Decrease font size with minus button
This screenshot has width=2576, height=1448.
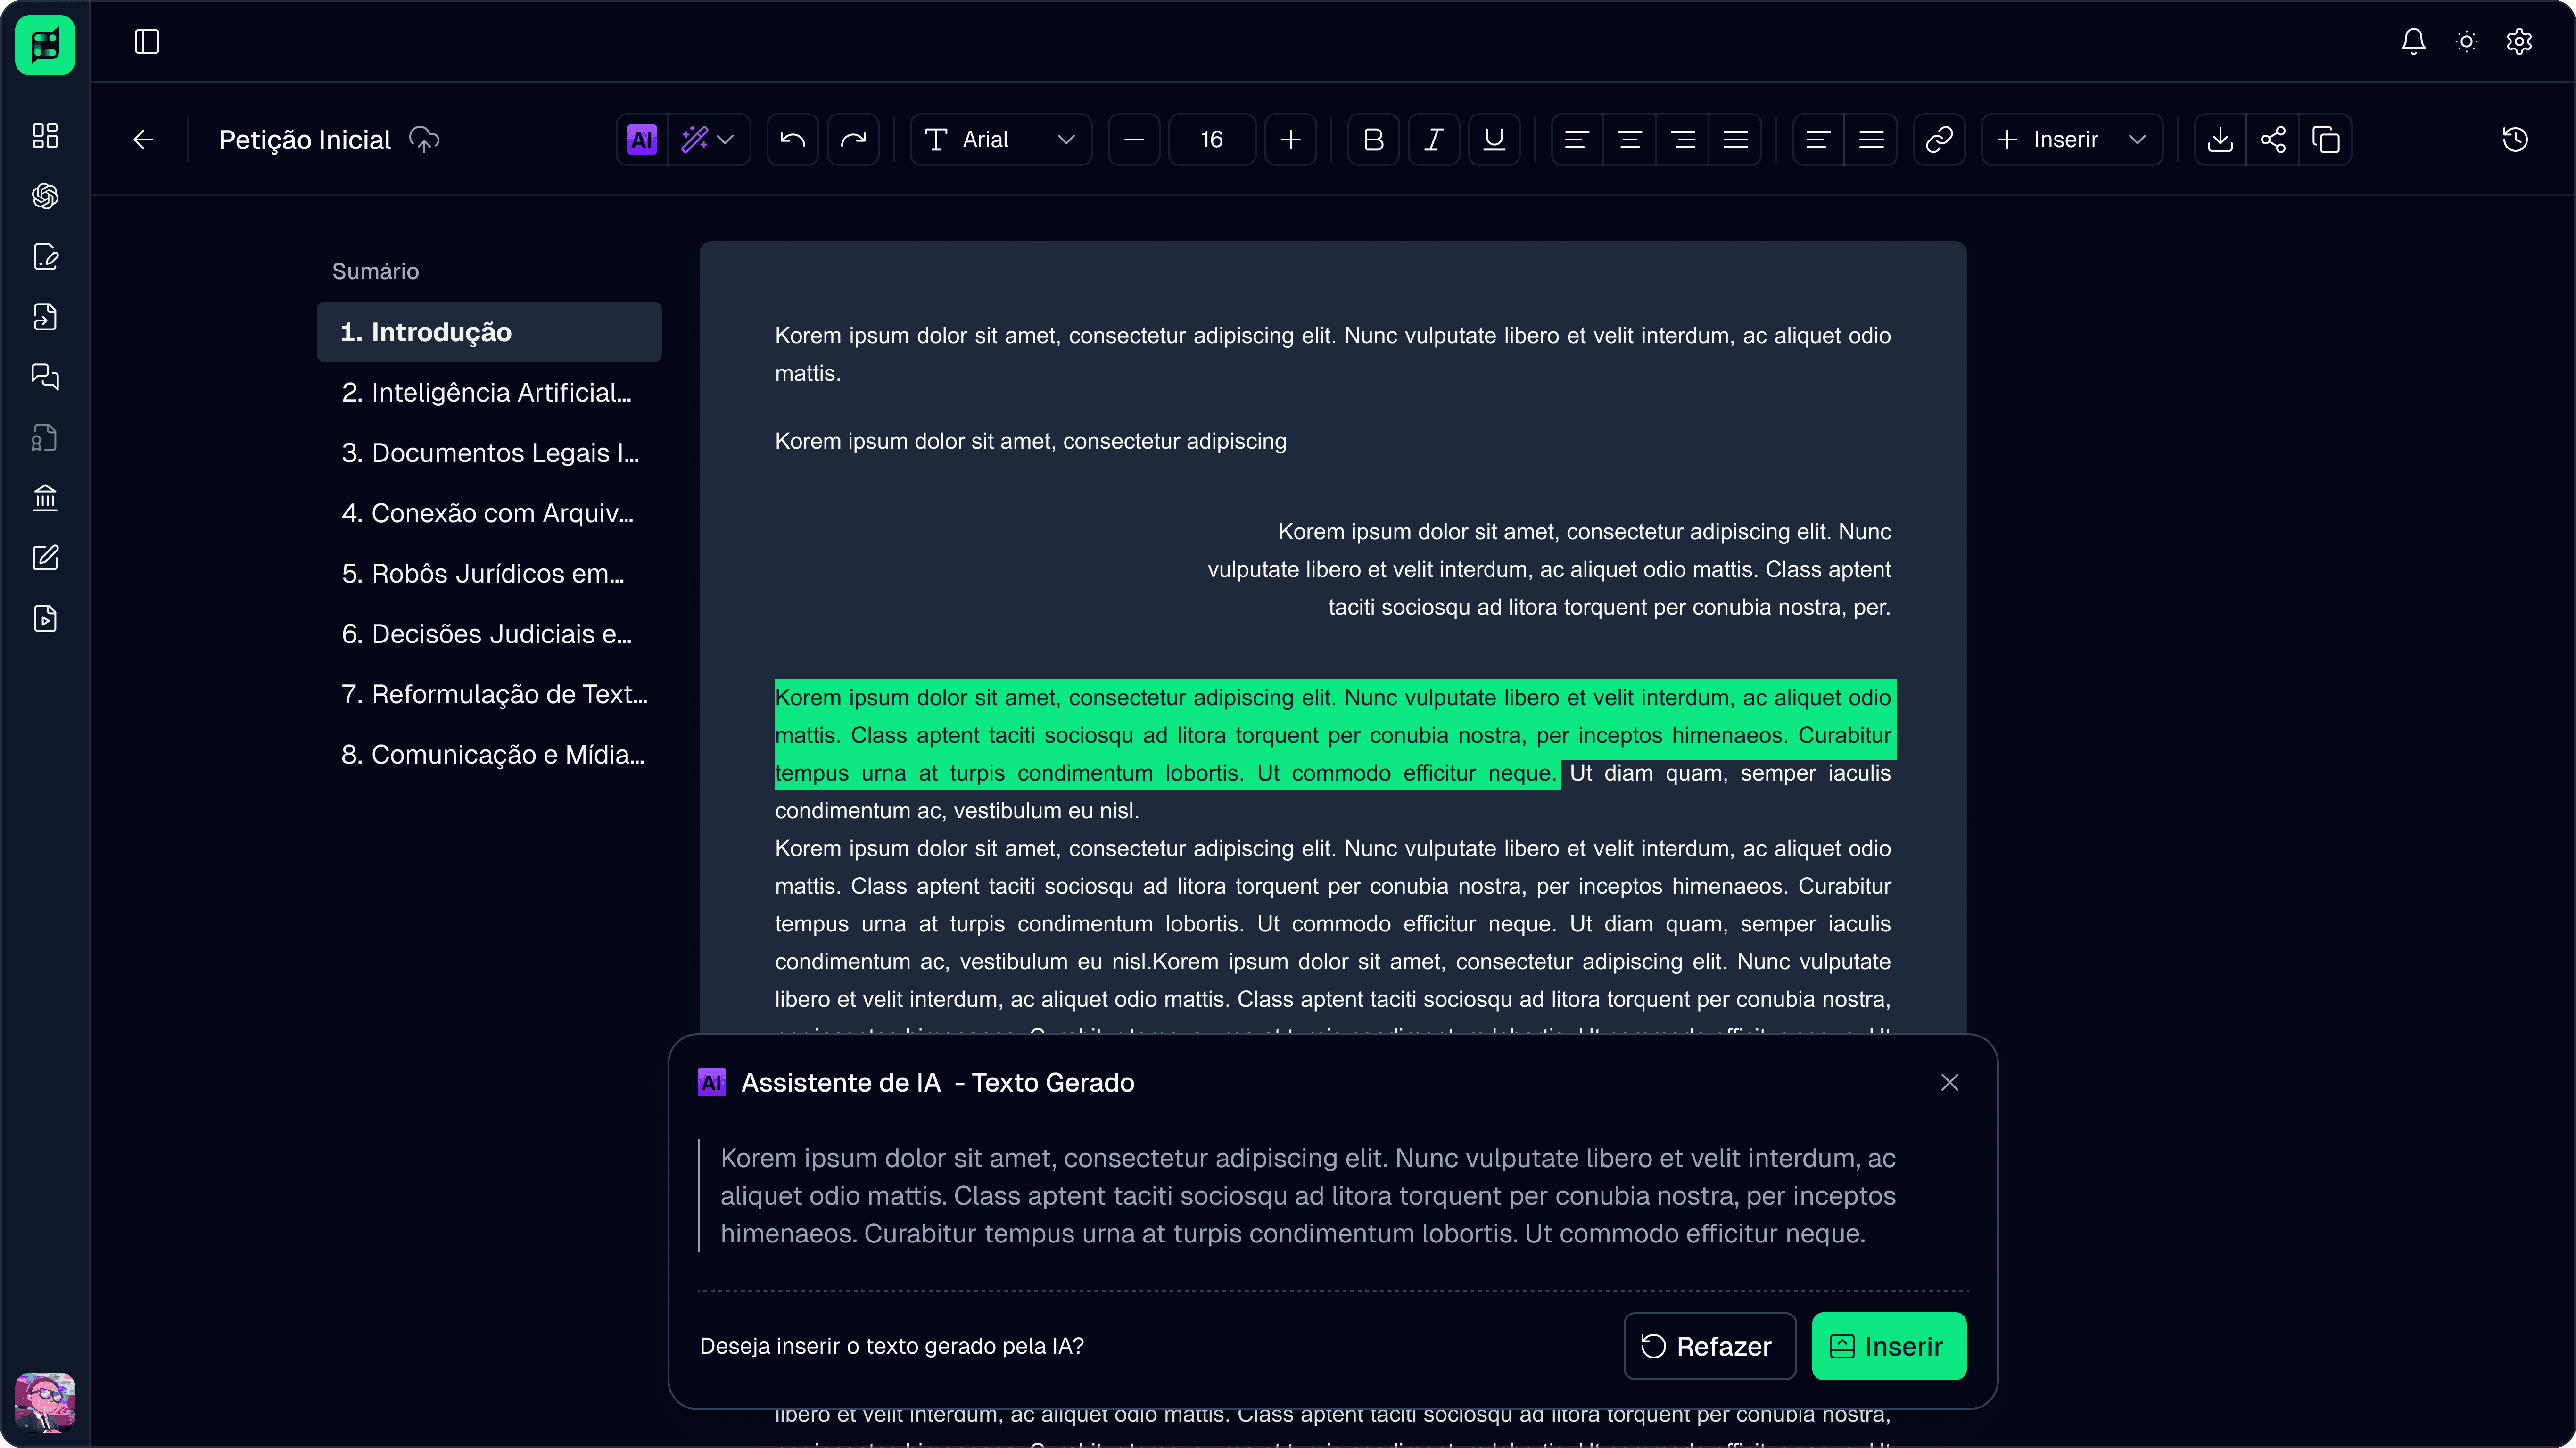pyautogui.click(x=1133, y=140)
